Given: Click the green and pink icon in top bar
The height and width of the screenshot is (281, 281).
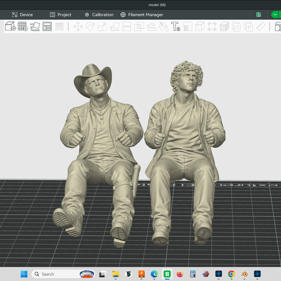Looking at the screenshot, I should coord(259,15).
